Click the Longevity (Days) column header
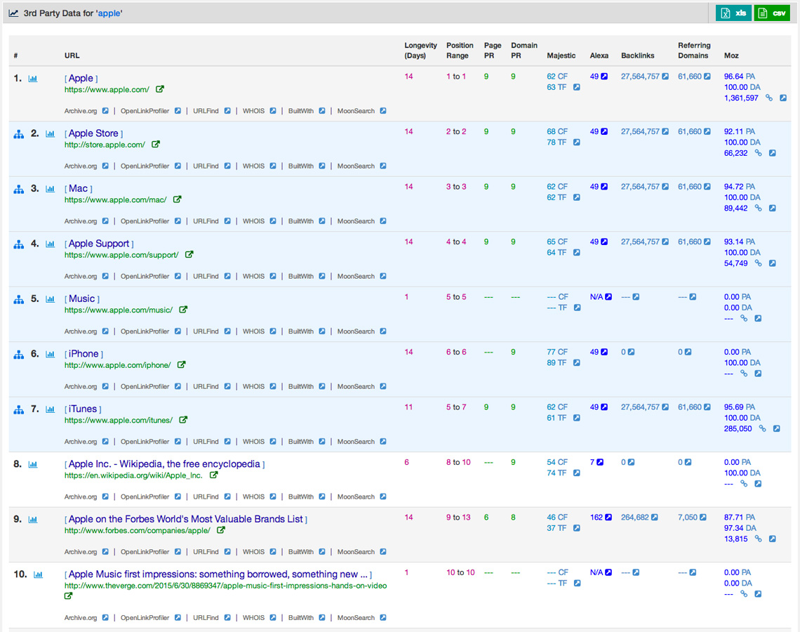The image size is (800, 632). point(421,51)
